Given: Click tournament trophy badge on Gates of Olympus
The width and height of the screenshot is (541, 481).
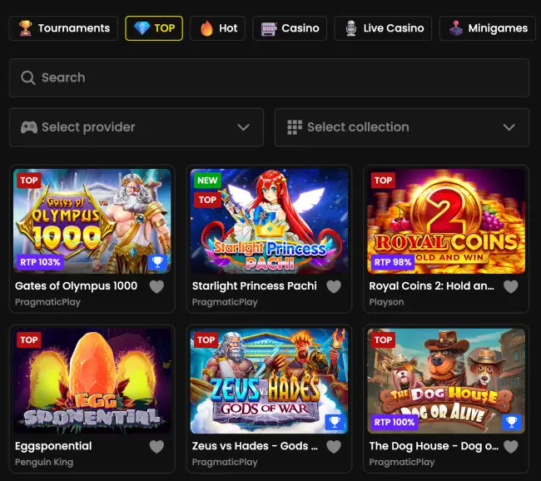Looking at the screenshot, I should pos(157,262).
